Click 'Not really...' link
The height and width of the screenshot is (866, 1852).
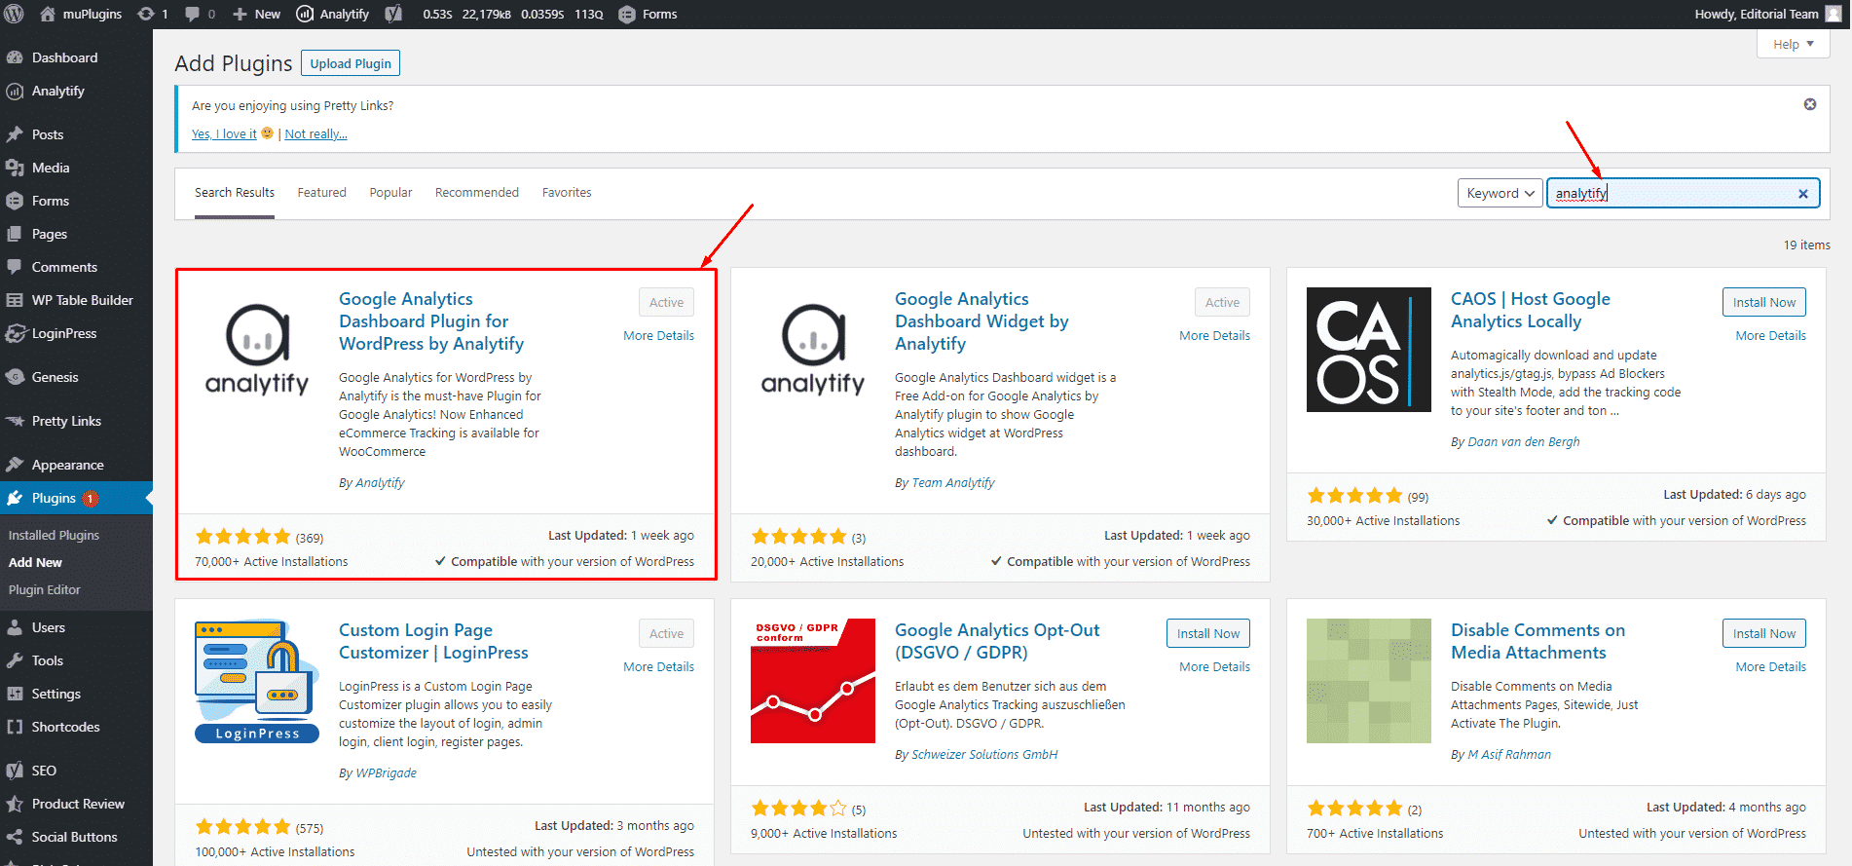tap(315, 134)
